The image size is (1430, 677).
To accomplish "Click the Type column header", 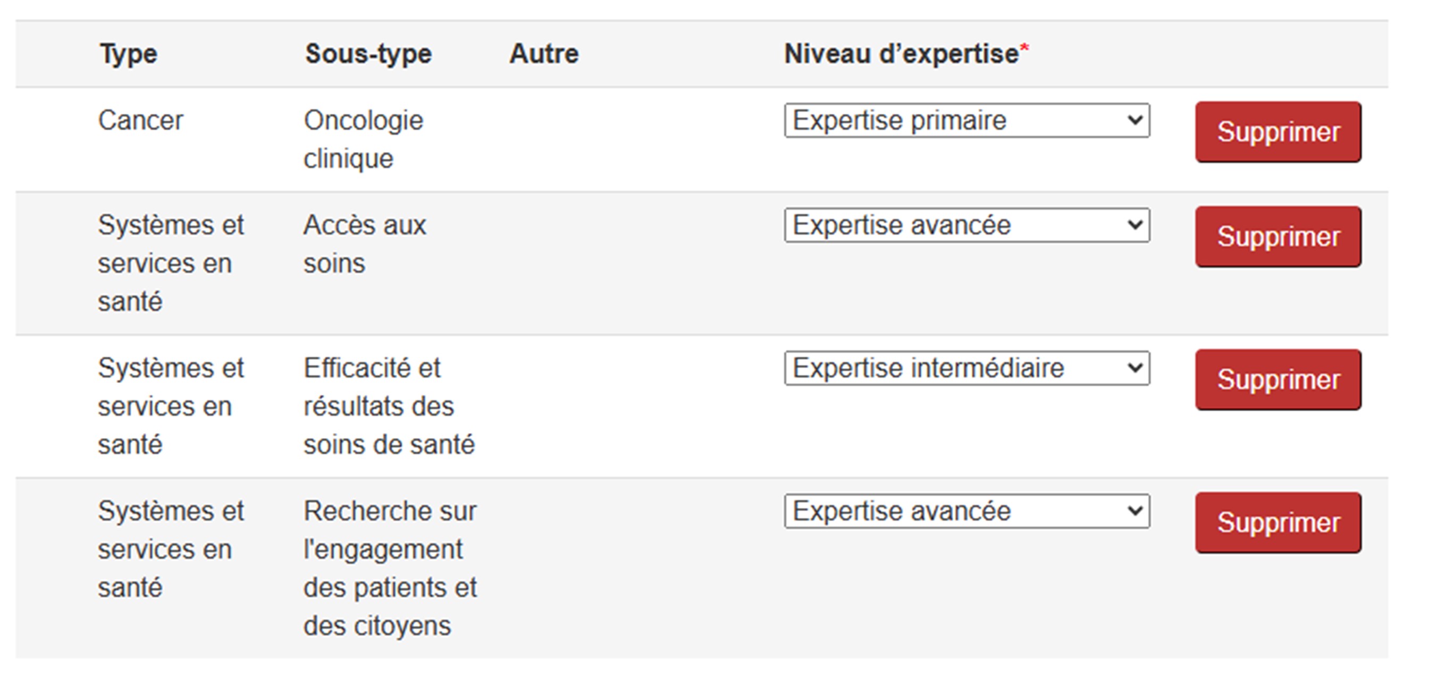I will 129,54.
